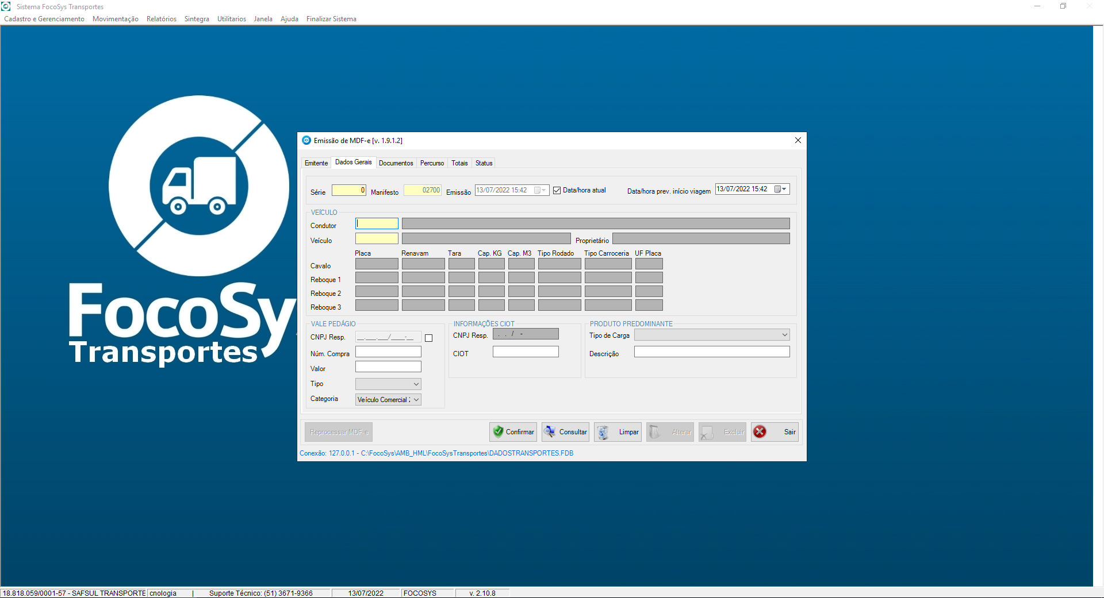Image resolution: width=1104 pixels, height=598 pixels.
Task: Toggle the Data/hora atual checkbox
Action: 557,190
